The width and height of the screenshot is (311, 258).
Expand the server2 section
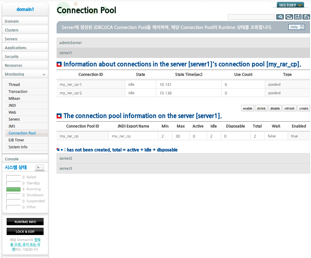tap(183, 158)
